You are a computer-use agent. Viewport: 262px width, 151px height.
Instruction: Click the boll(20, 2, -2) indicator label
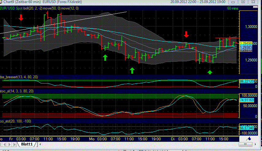coord(33,8)
